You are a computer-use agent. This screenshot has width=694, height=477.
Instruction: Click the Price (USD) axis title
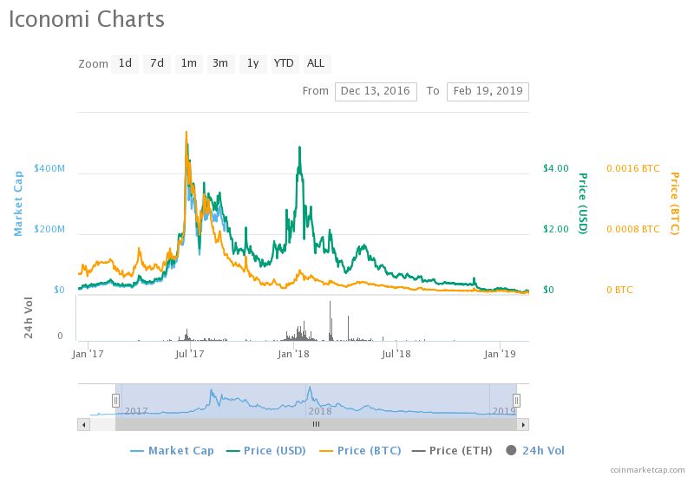coord(583,204)
